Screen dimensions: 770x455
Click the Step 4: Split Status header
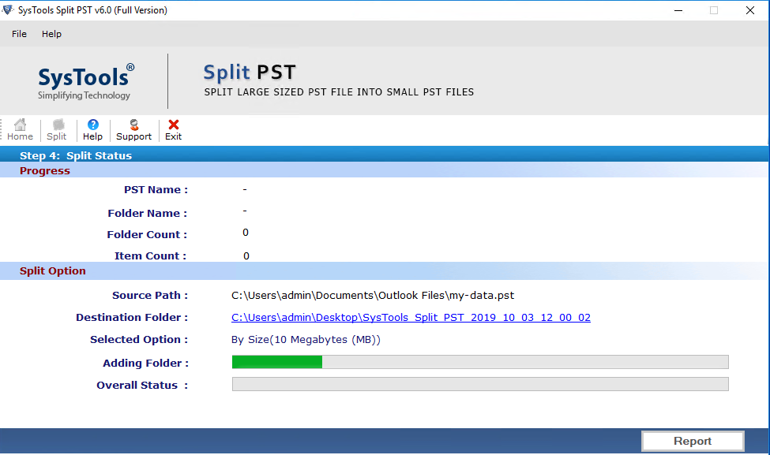[76, 155]
